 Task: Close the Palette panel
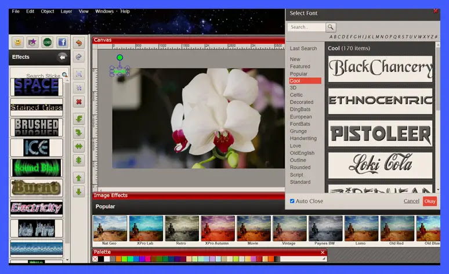coord(323,252)
